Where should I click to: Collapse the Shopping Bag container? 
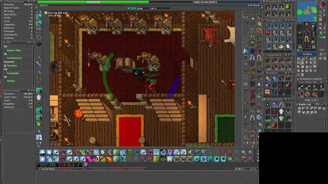tap(291, 99)
